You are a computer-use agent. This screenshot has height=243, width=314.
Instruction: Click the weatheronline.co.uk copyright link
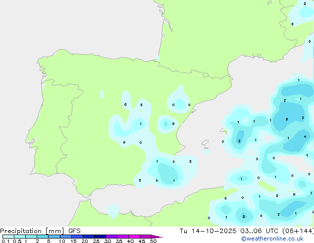coord(272,239)
